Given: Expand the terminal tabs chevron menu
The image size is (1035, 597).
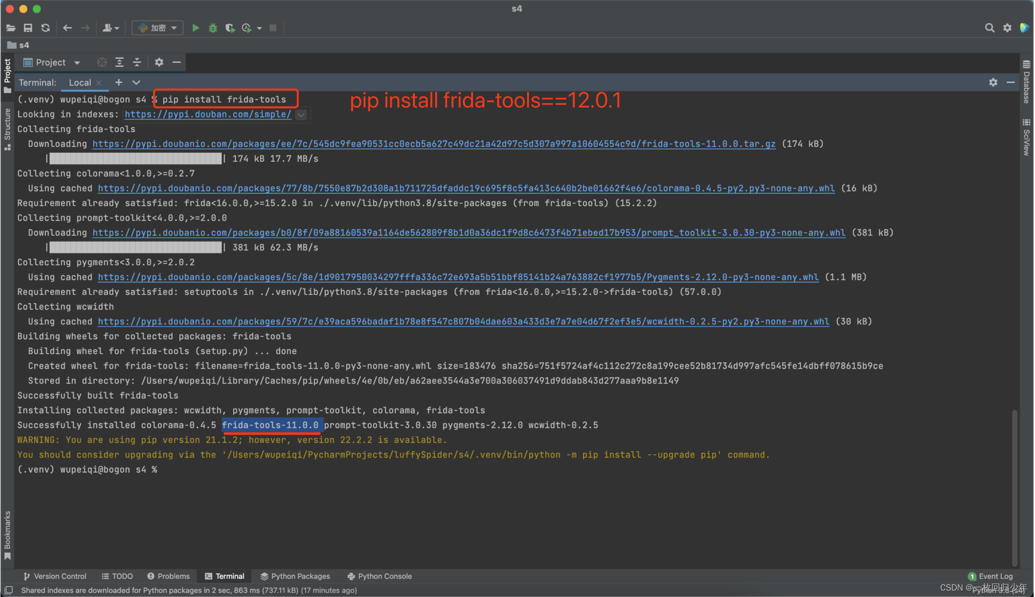Looking at the screenshot, I should tap(136, 82).
